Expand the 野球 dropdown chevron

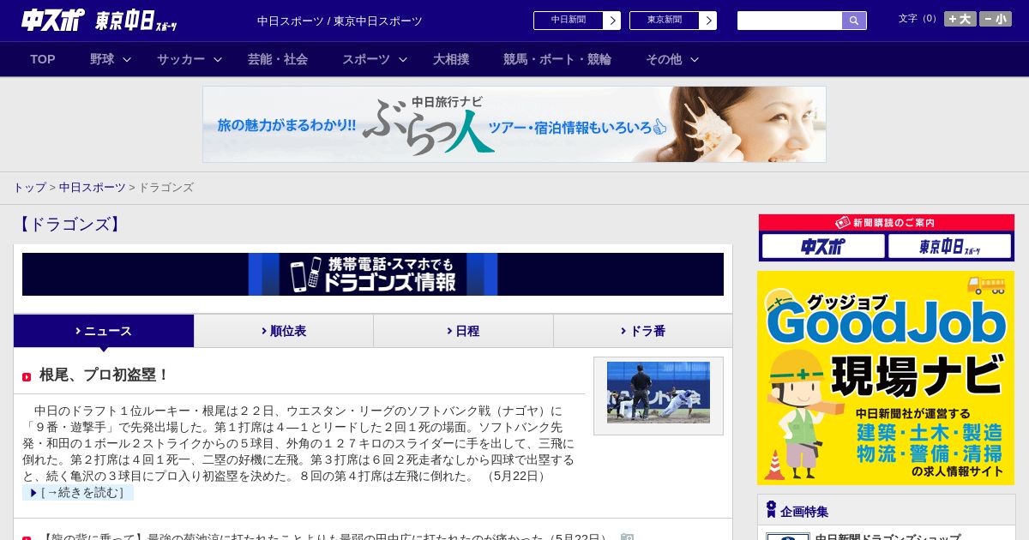[127, 59]
